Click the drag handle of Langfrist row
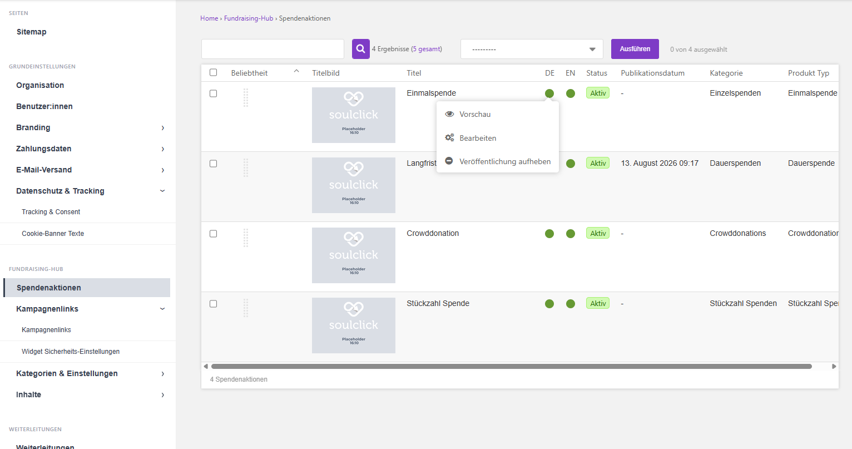 tap(246, 168)
